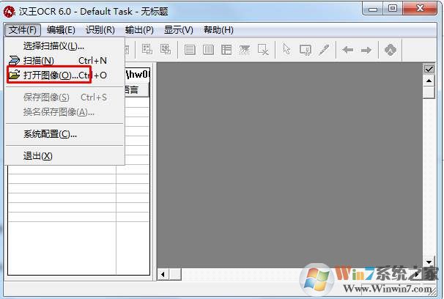This screenshot has width=444, height=299.
Task: Click the 语言 column header
Action: [x=136, y=90]
